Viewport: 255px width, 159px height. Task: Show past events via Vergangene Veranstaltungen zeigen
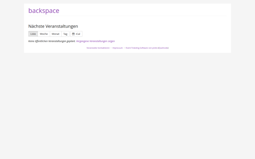pos(96,41)
